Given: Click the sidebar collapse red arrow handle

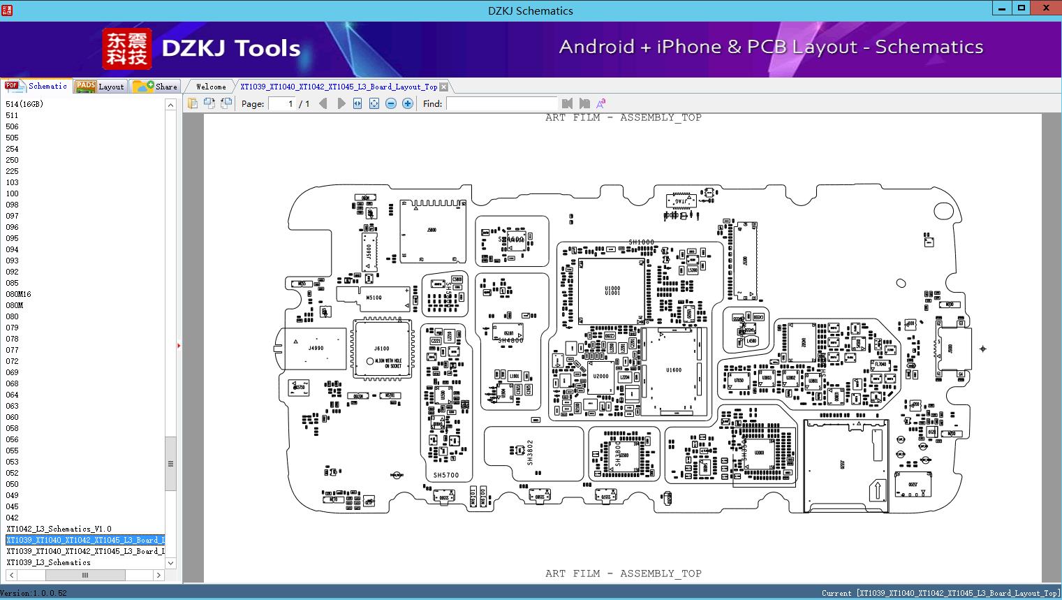Looking at the screenshot, I should 179,345.
